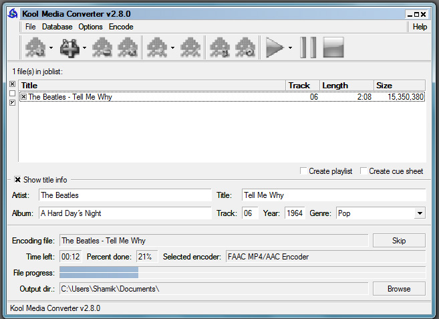Enable the Create playlist checkbox
The image size is (439, 319).
(x=304, y=171)
